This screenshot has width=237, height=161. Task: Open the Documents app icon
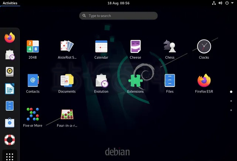coord(67,80)
